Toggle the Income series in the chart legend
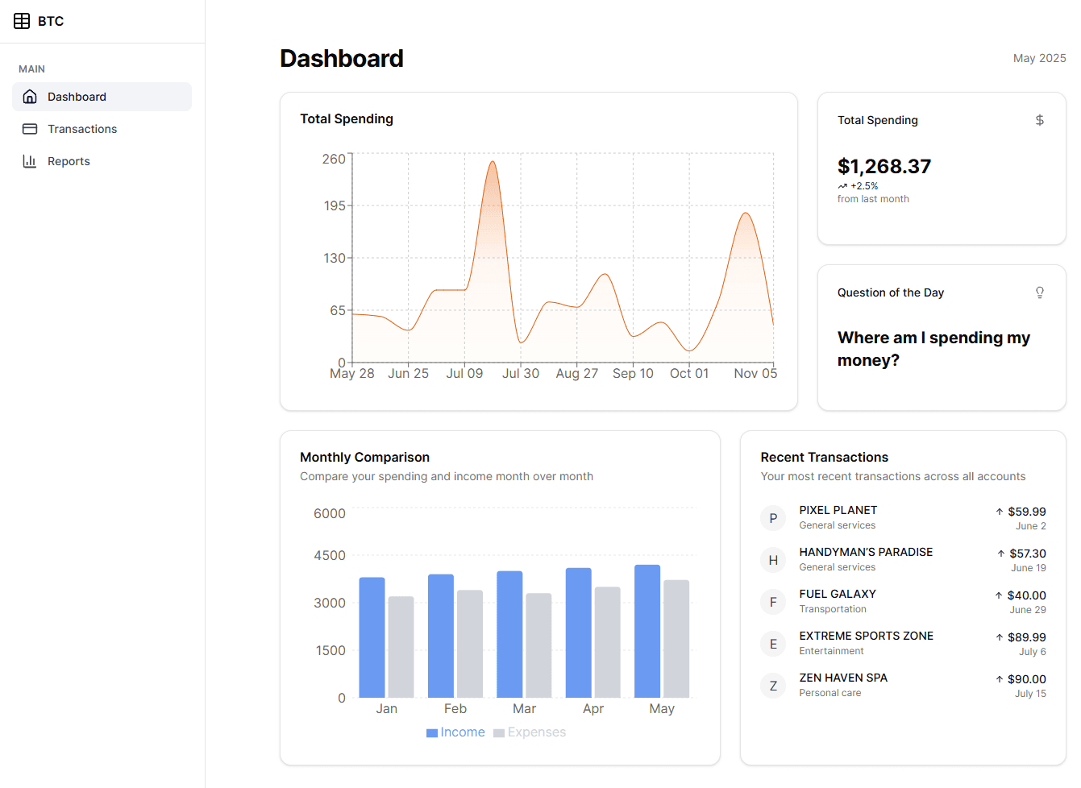Viewport: 1081px width, 788px height. tap(455, 732)
